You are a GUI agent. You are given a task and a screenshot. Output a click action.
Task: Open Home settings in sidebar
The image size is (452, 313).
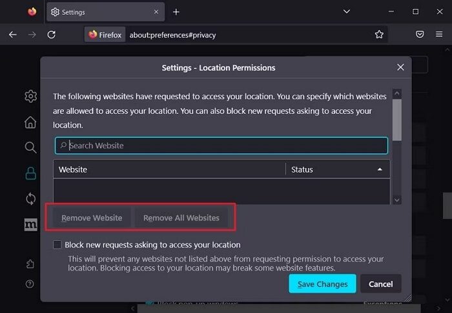point(30,122)
